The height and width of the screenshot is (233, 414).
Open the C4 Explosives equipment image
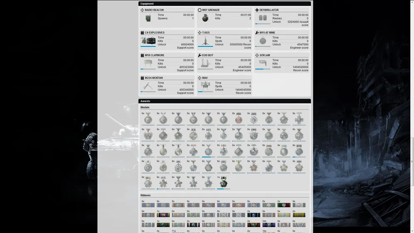(148, 41)
